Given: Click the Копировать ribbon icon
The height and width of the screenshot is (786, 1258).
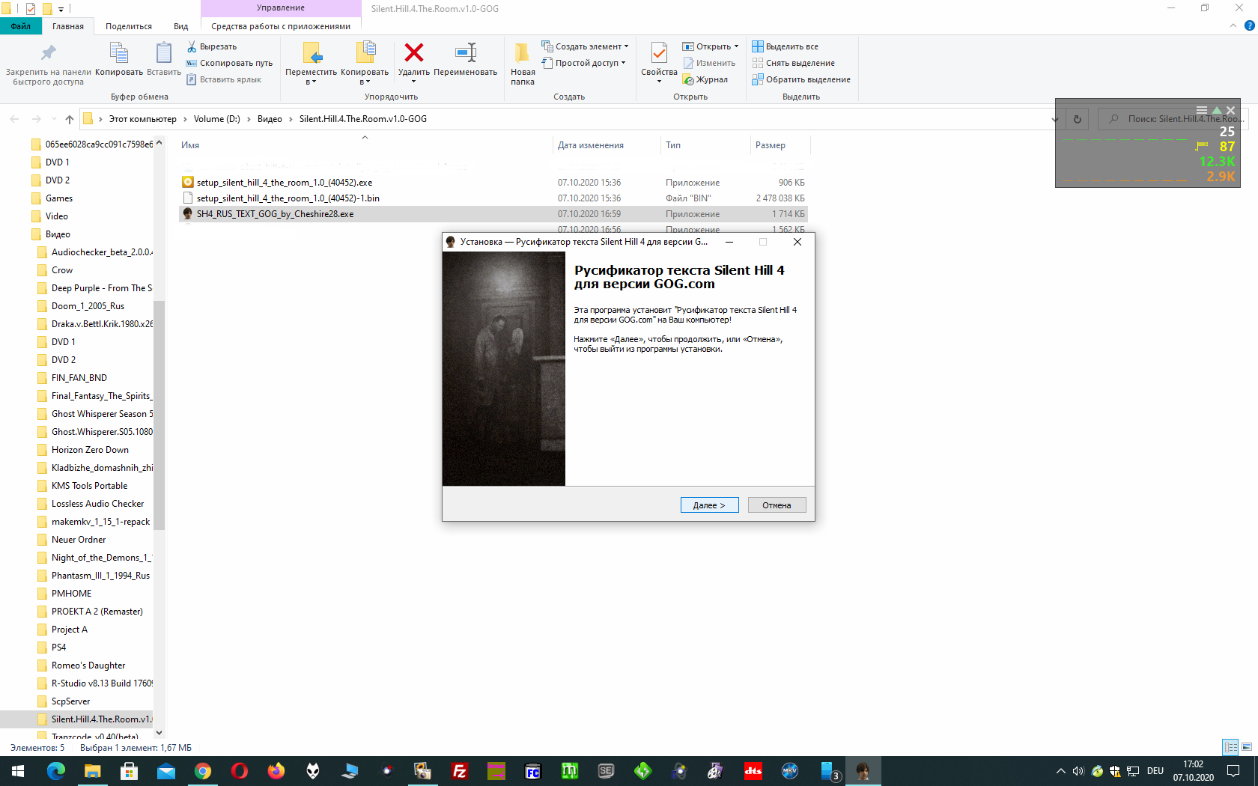Looking at the screenshot, I should pyautogui.click(x=119, y=53).
